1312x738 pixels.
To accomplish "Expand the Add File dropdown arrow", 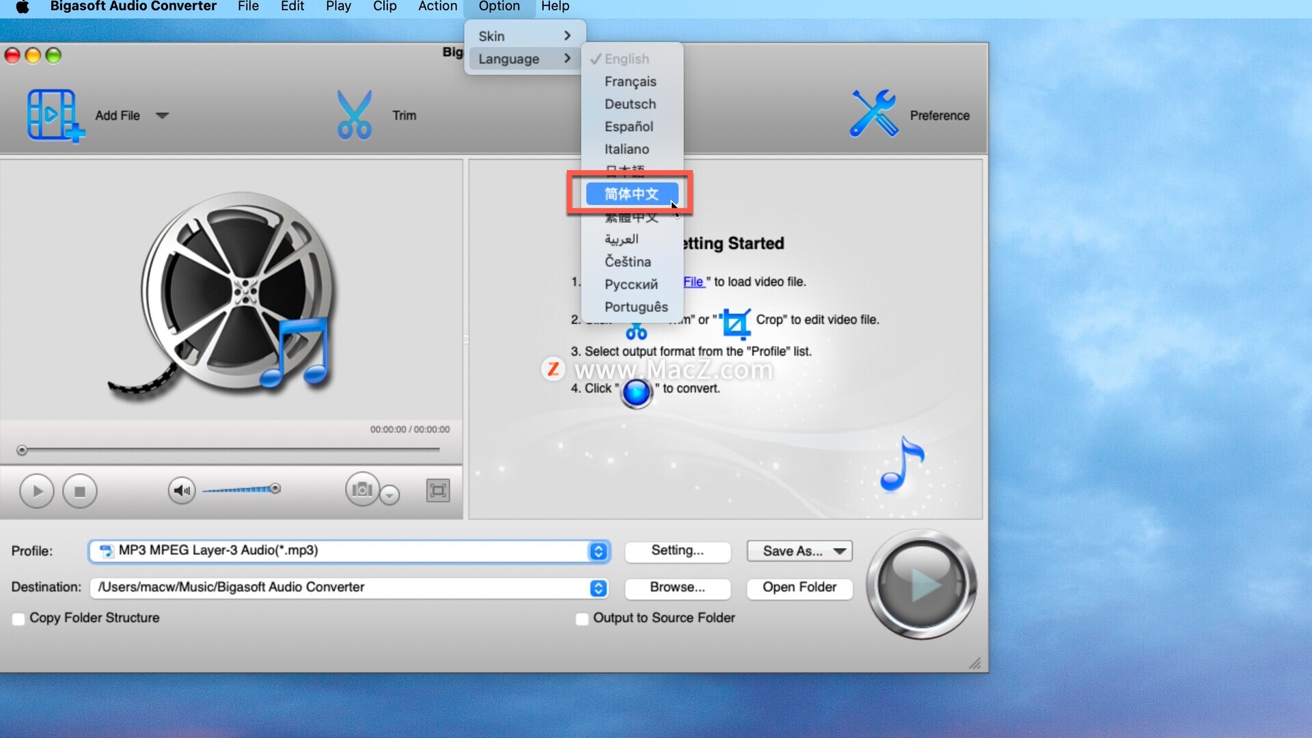I will [162, 115].
